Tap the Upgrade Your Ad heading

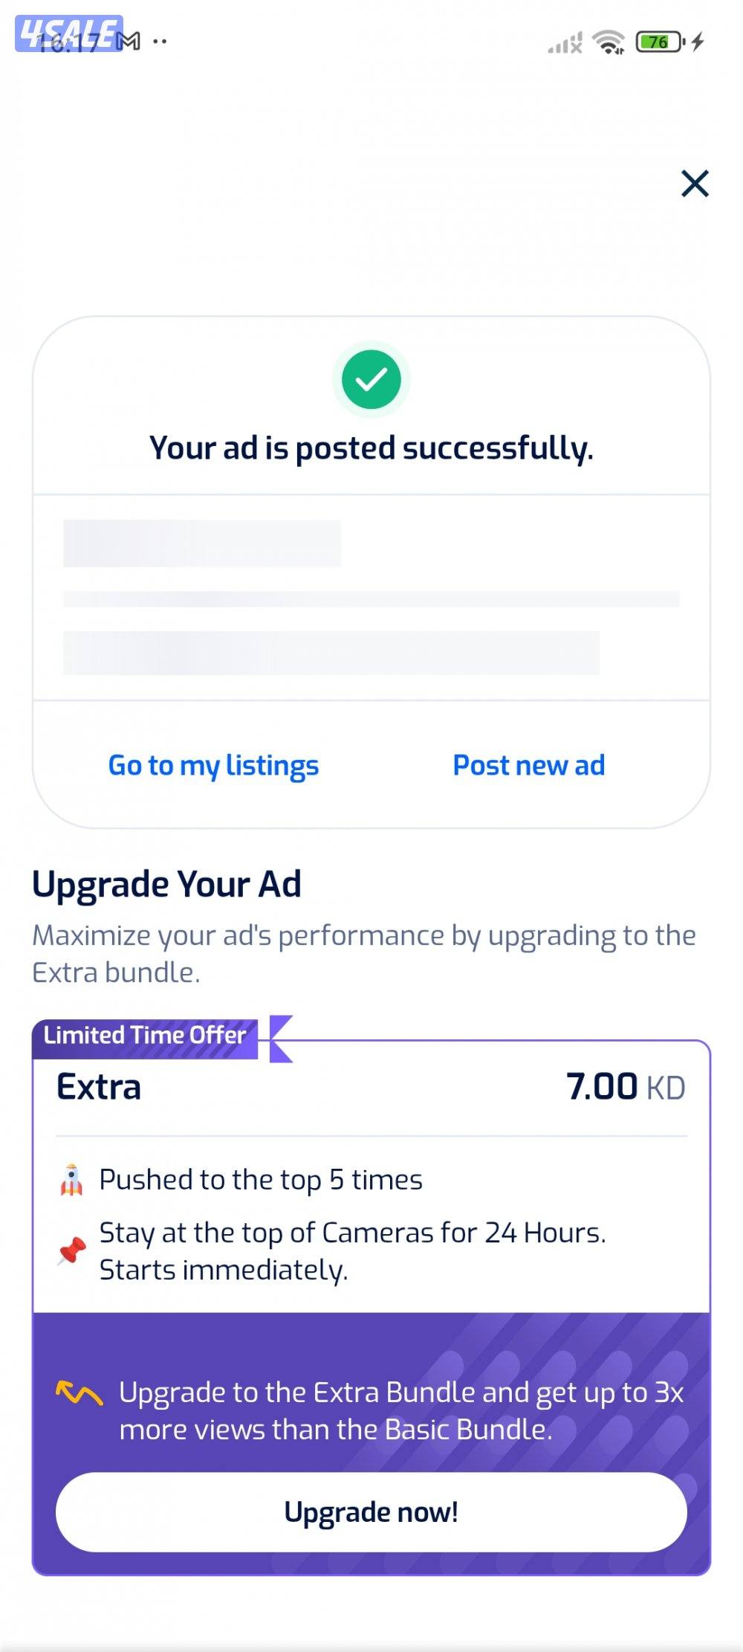pyautogui.click(x=166, y=884)
